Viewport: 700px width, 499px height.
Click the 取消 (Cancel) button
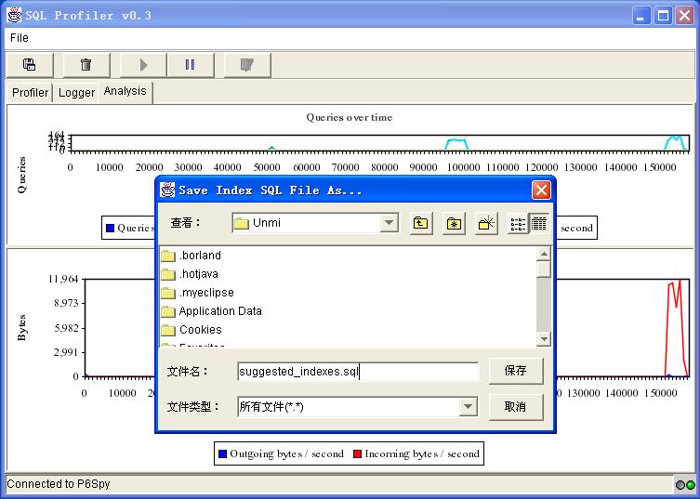pyautogui.click(x=516, y=407)
